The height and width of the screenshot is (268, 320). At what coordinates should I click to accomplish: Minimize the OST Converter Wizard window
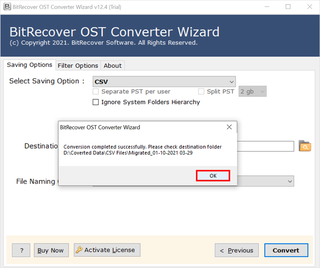tap(267, 7)
